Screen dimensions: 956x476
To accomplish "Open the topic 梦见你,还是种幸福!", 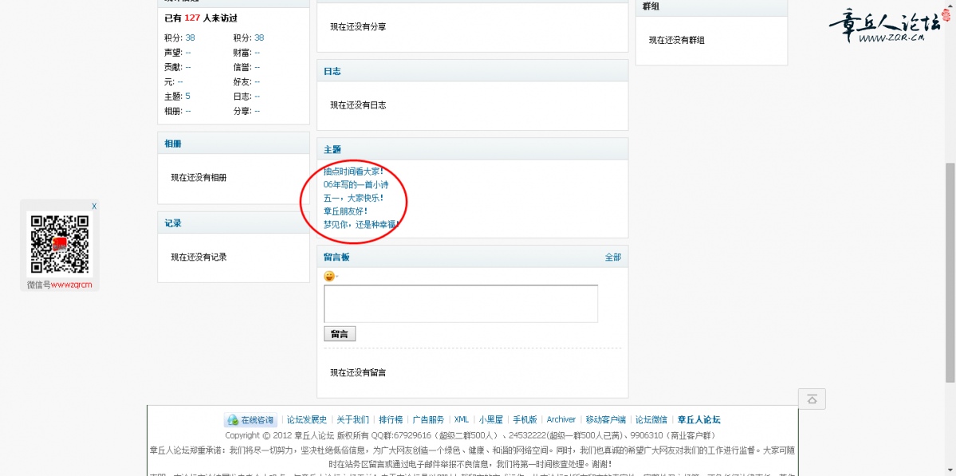I will (x=362, y=224).
